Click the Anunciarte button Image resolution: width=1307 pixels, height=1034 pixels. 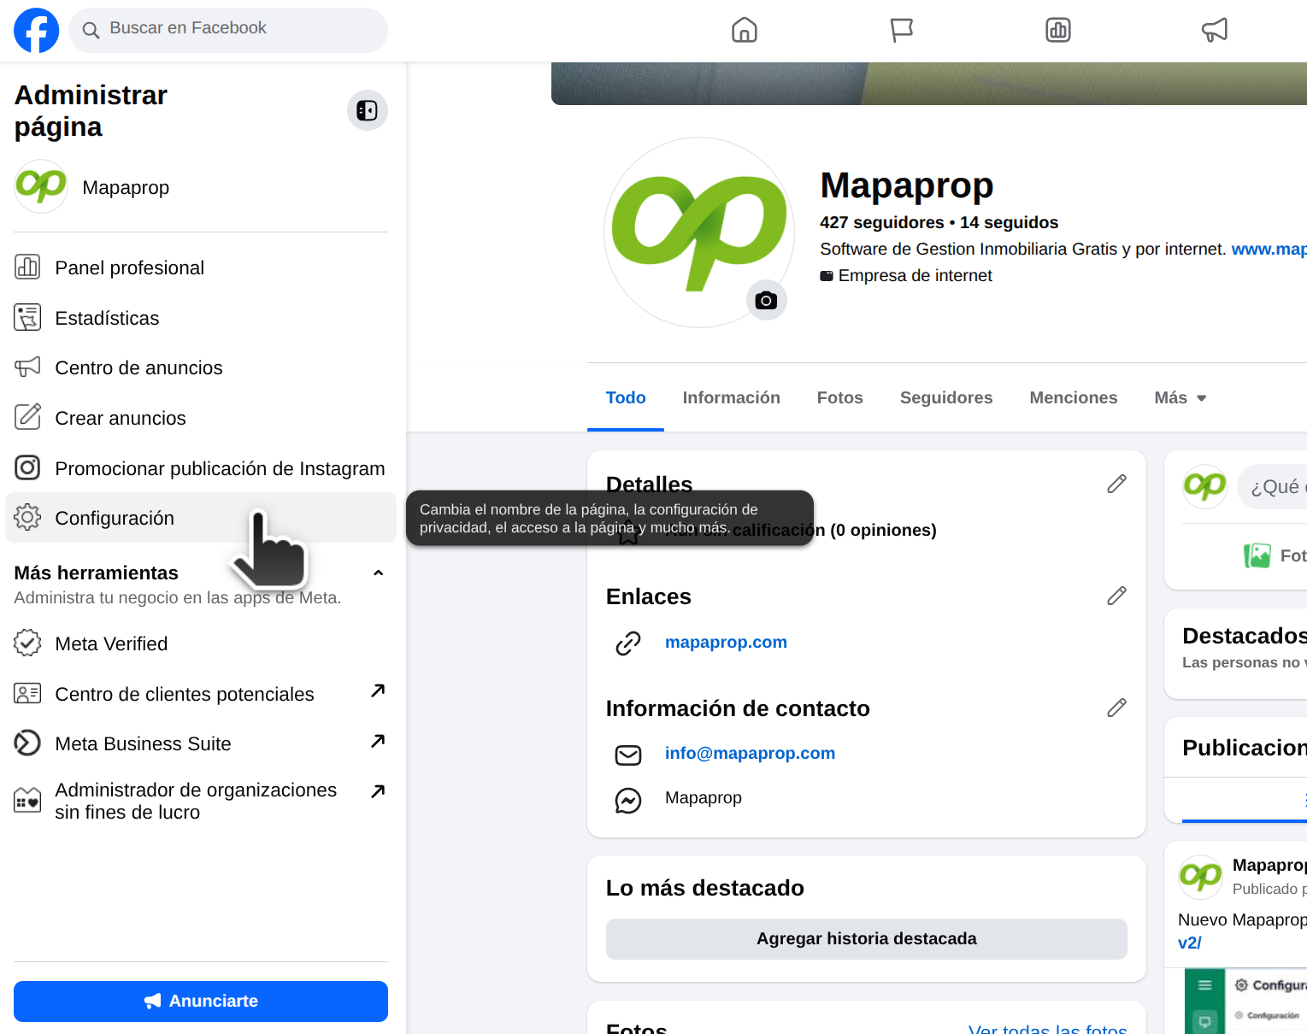[201, 1002]
